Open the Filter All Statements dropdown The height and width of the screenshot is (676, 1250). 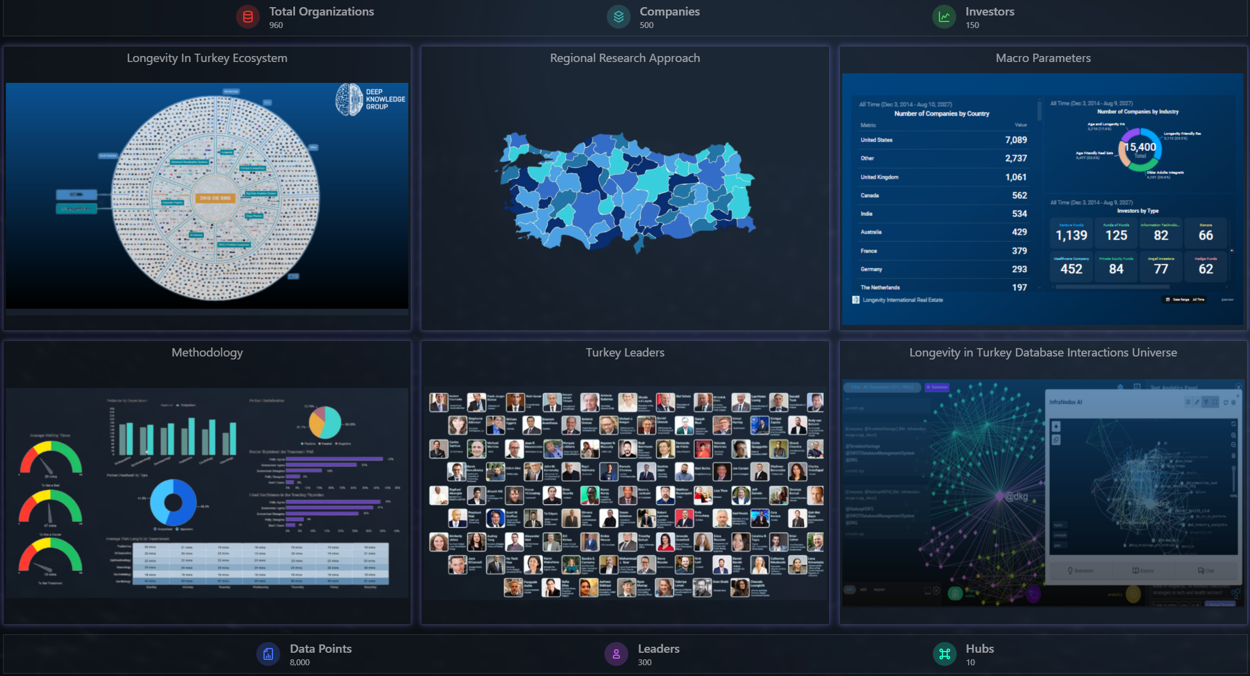click(883, 387)
